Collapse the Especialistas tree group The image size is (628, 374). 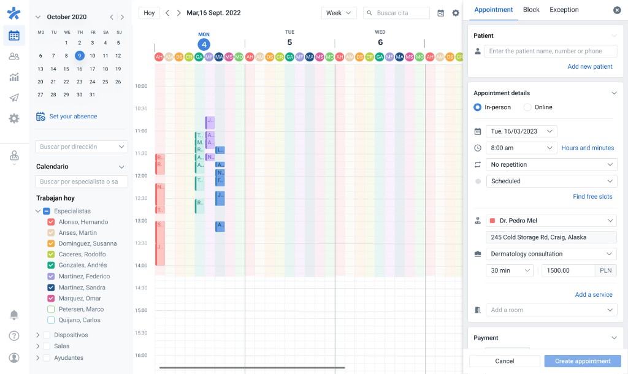click(38, 211)
